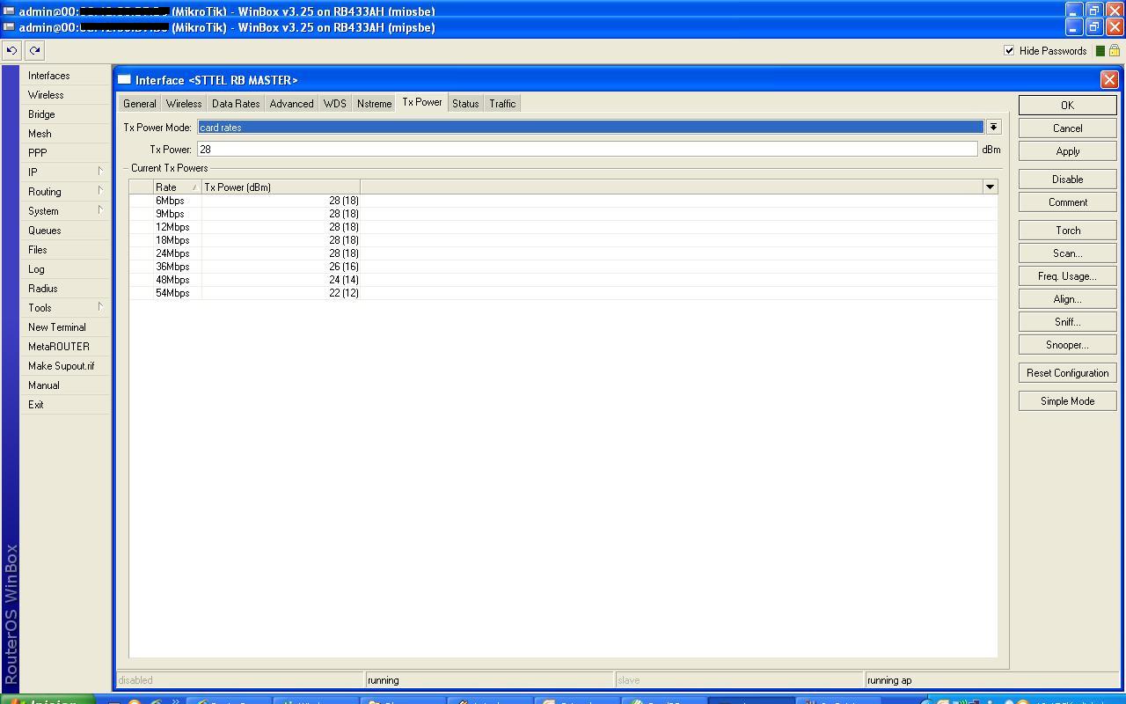Expand the Tools submenu
The image size is (1126, 704).
[x=65, y=307]
